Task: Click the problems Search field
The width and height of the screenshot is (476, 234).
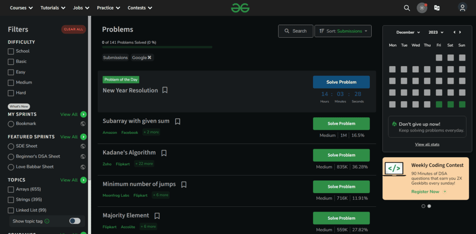Action: click(296, 31)
